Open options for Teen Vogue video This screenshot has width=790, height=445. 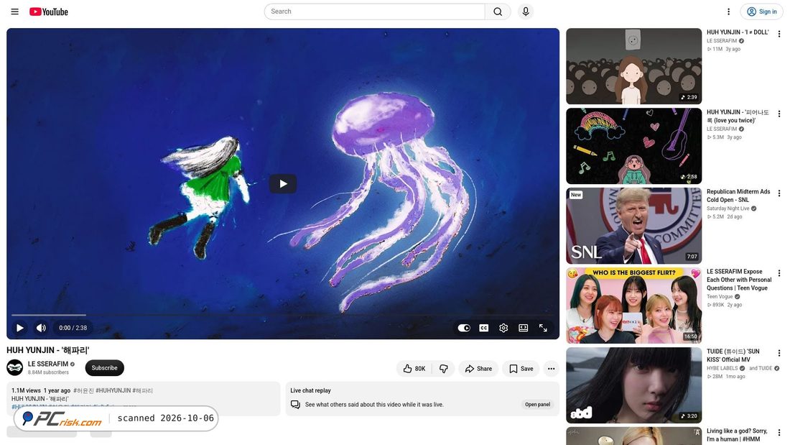[x=779, y=273]
